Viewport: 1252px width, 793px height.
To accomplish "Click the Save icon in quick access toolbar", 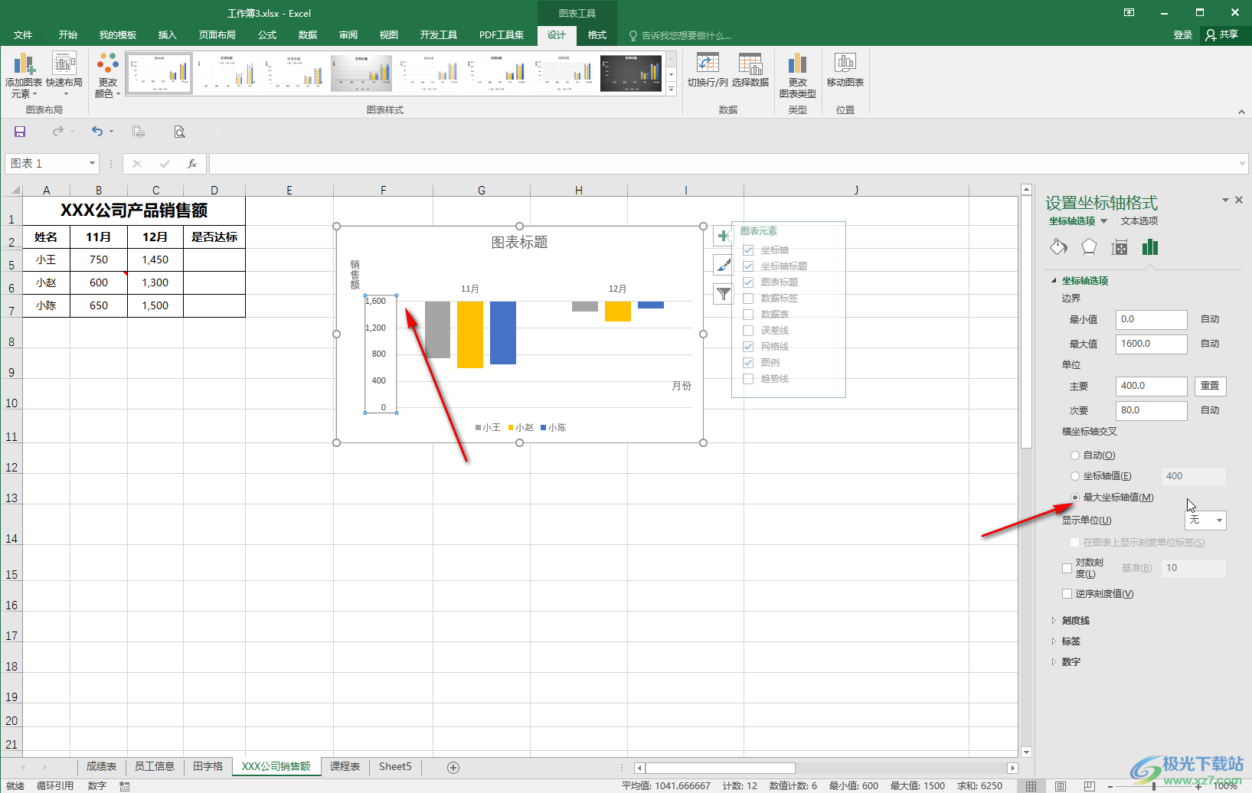I will coord(20,132).
